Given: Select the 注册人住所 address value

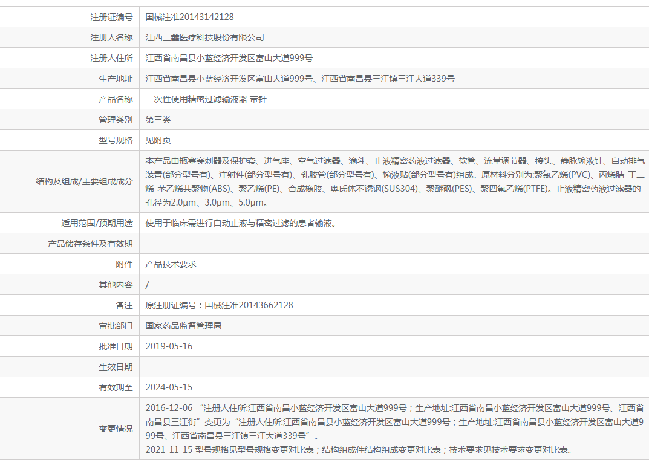Looking at the screenshot, I should point(229,58).
